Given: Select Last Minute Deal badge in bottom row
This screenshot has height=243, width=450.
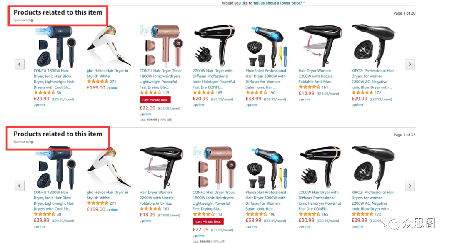Looking at the screenshot, I should [x=208, y=221].
